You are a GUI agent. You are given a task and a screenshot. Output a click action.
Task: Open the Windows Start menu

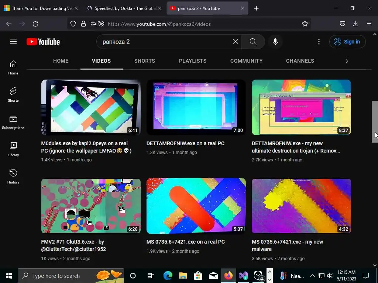[9, 276]
